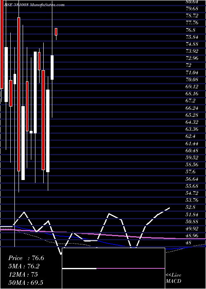206x289 pixels.
Task: Click the 66.24 price level
Action: point(192,108)
